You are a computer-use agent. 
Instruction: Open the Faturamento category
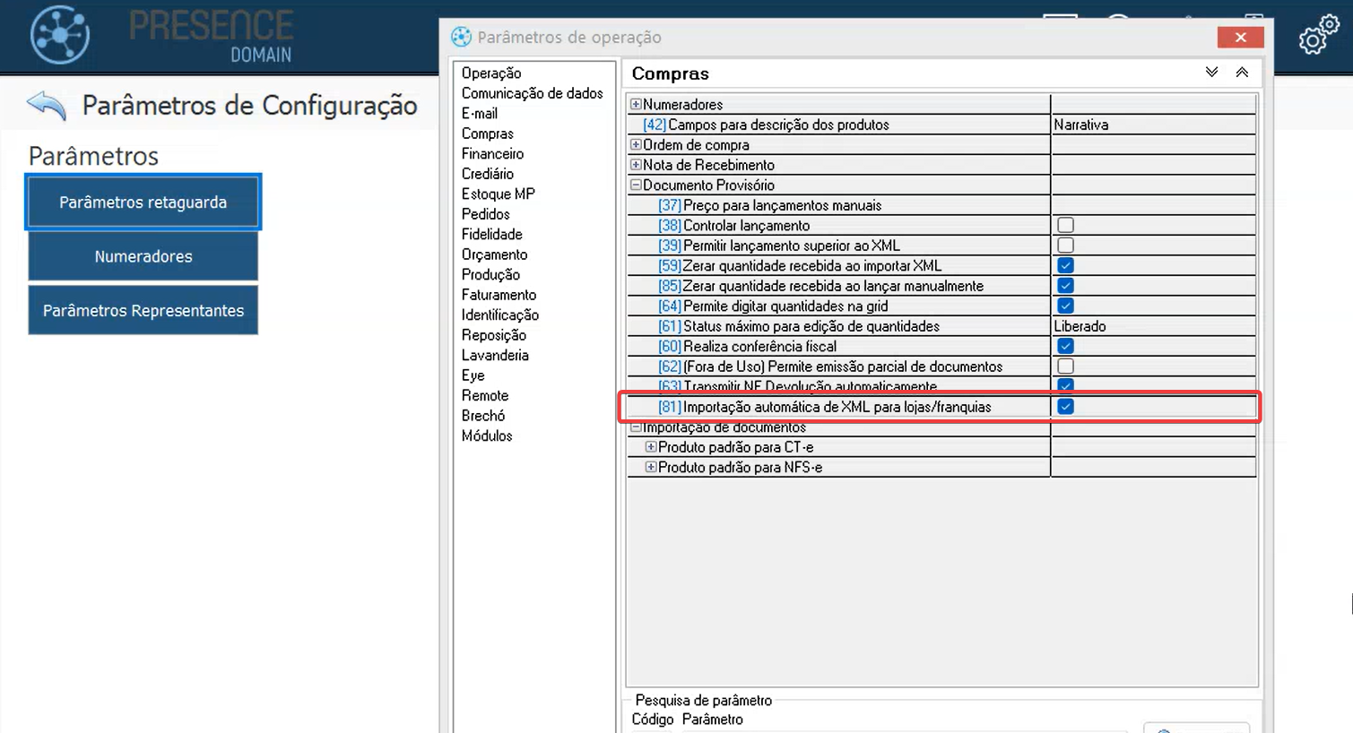[499, 295]
